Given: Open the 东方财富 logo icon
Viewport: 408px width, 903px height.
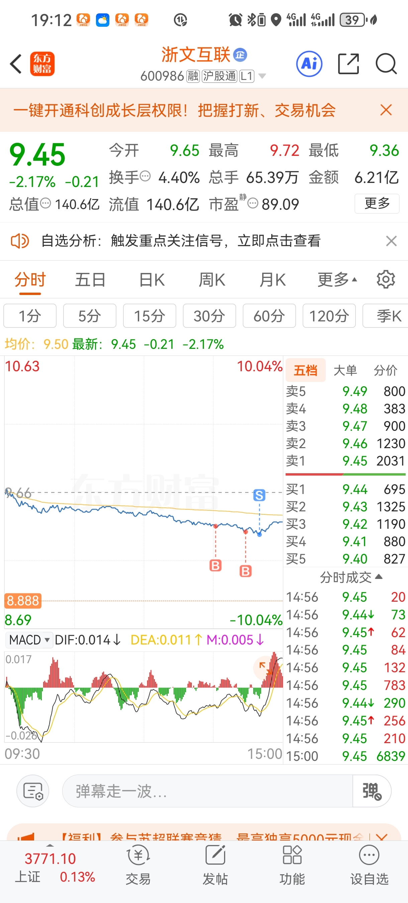Looking at the screenshot, I should click(42, 64).
